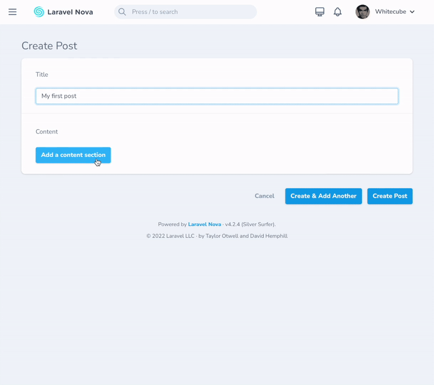Click the Laravel Nova wordmark in the header
This screenshot has height=385, width=434.
pos(70,11)
